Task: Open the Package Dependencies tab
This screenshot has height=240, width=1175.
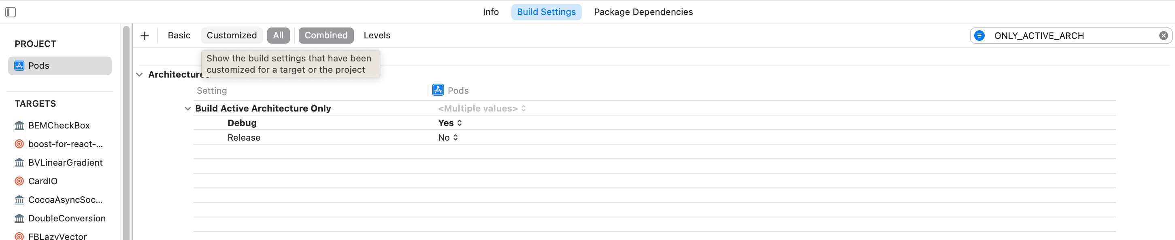Action: 643,12
